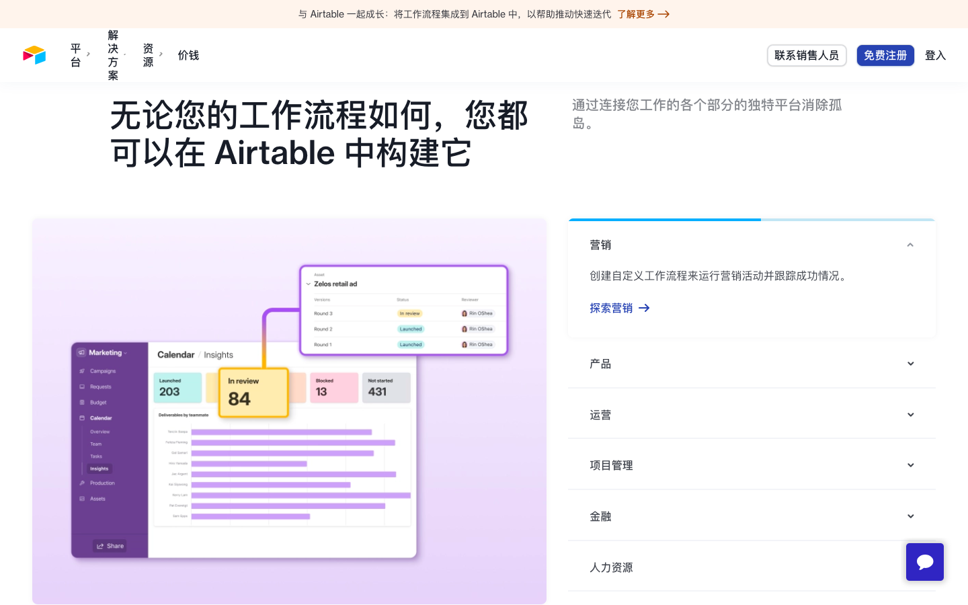Click the blue carousel progress bar
968x605 pixels.
[664, 219]
